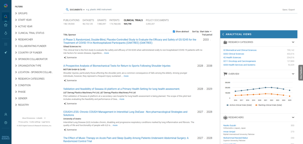Uncheck the Show abstract checkbox
303x144 pixels.
click(174, 31)
